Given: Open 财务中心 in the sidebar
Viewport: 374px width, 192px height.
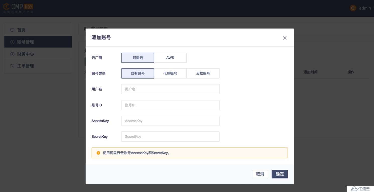Looking at the screenshot, I should coord(38,54).
